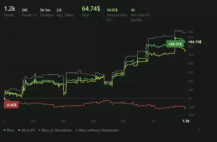Viewport: 217px width, 142px height.
Task: Click the white data point on green line
Action: 175,38
